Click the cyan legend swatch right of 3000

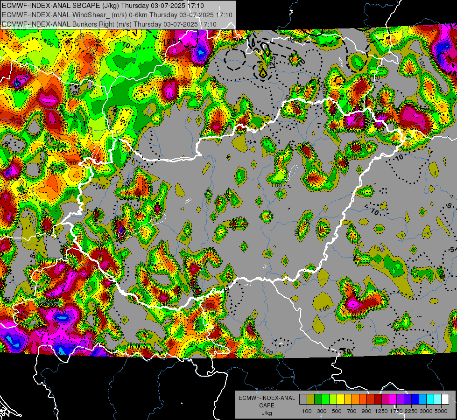click(430, 399)
